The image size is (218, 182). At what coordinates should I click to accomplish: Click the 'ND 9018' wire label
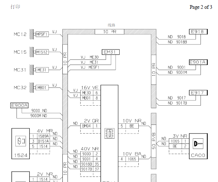click(x=177, y=37)
